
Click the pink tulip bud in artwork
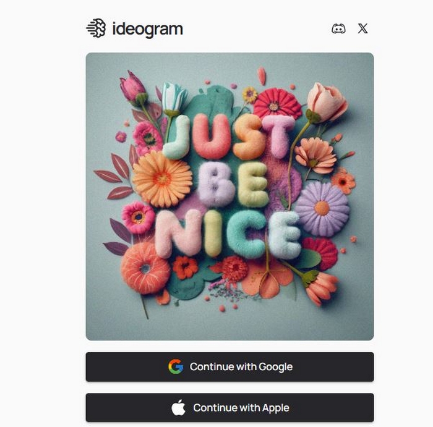pos(133,88)
